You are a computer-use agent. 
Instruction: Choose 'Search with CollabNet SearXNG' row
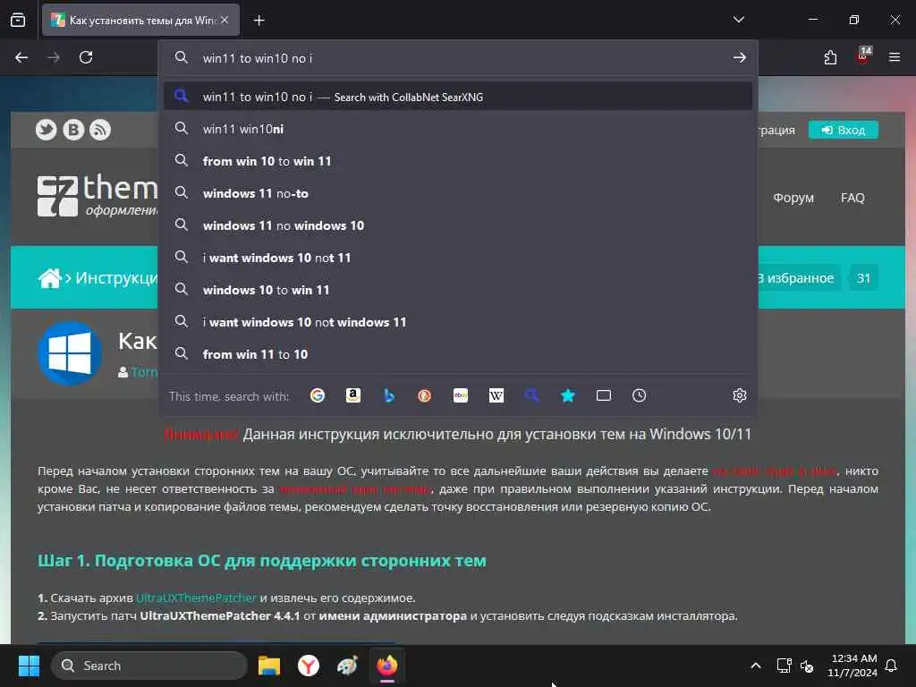tap(458, 97)
